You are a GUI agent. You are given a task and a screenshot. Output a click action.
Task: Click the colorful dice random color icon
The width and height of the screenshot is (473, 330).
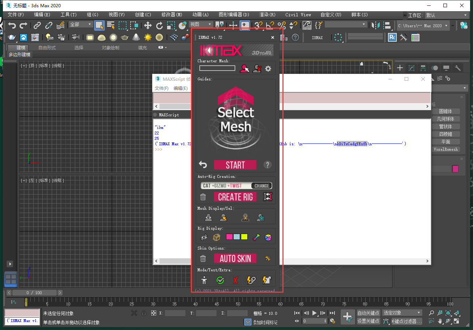(x=268, y=238)
